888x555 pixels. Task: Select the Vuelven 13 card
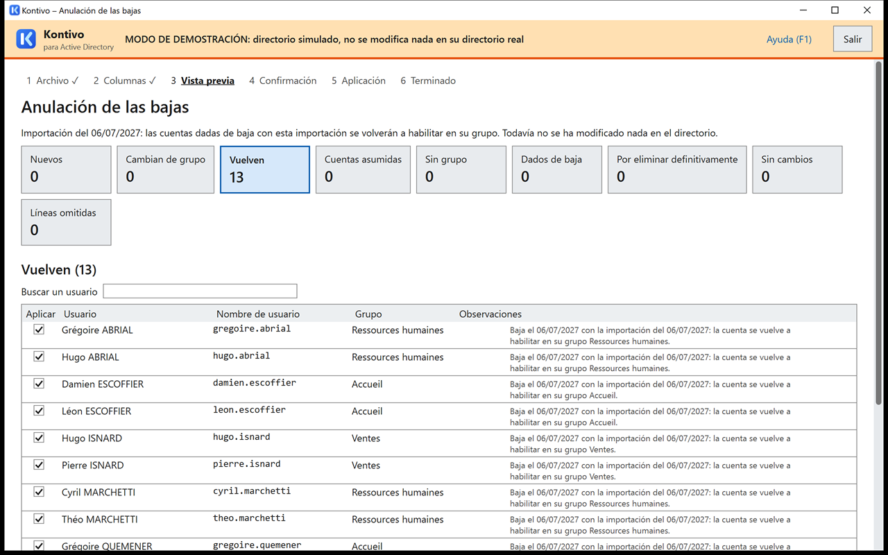tap(265, 169)
